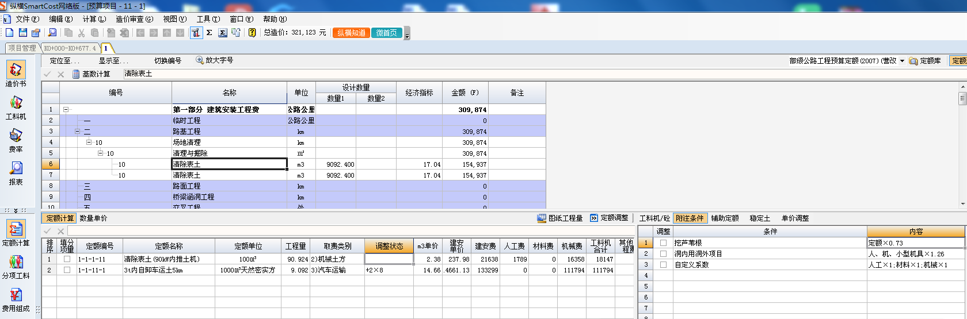Switch to the 工料机/砼 tab
The height and width of the screenshot is (319, 967).
point(654,218)
